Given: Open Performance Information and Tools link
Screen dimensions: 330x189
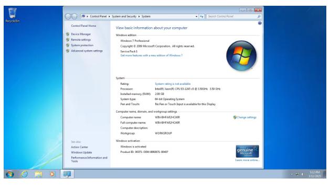Looking at the screenshot, I should (89, 159).
